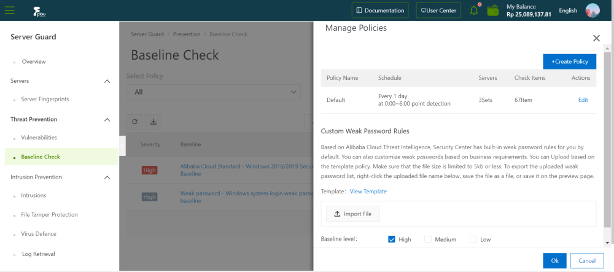Open Server Fingerprints
Screen dimensions: 614x272
45,99
